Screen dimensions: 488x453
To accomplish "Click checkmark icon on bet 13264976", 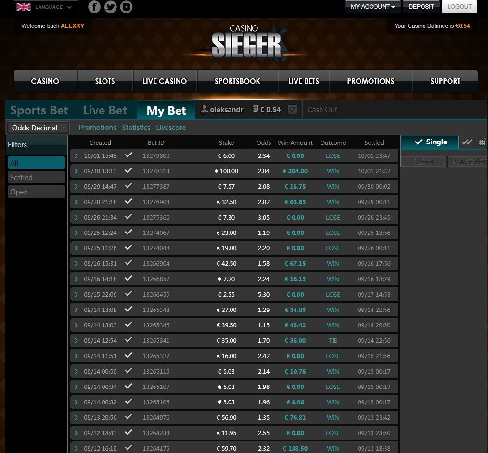I will pyautogui.click(x=128, y=417).
